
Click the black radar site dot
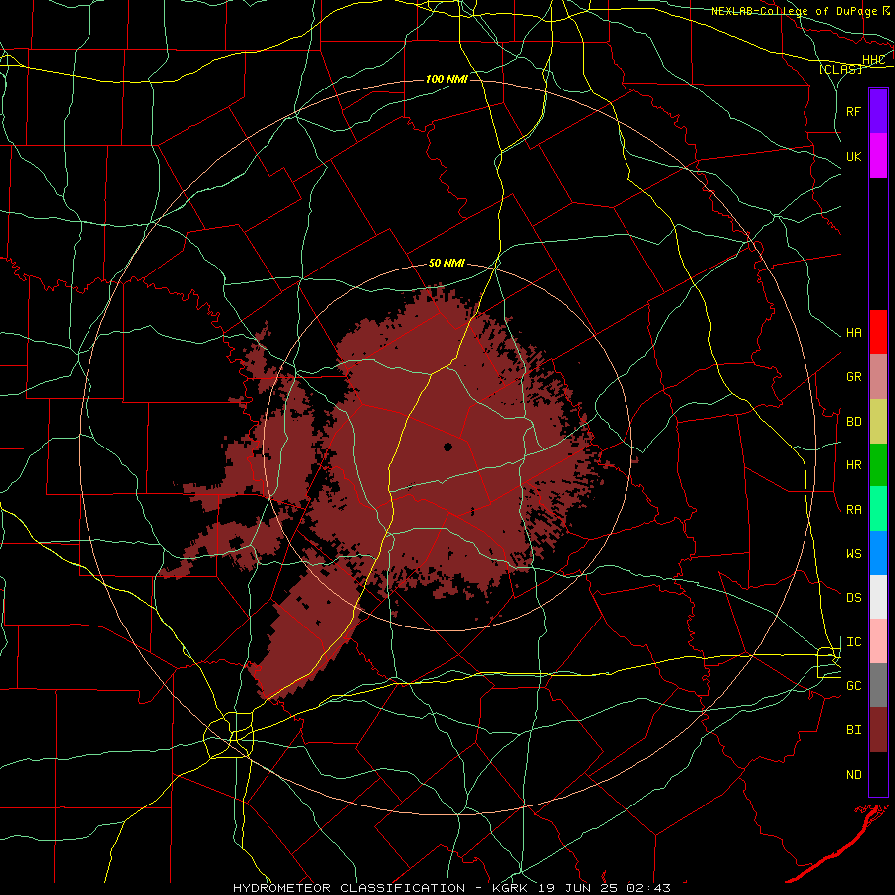coord(448,447)
